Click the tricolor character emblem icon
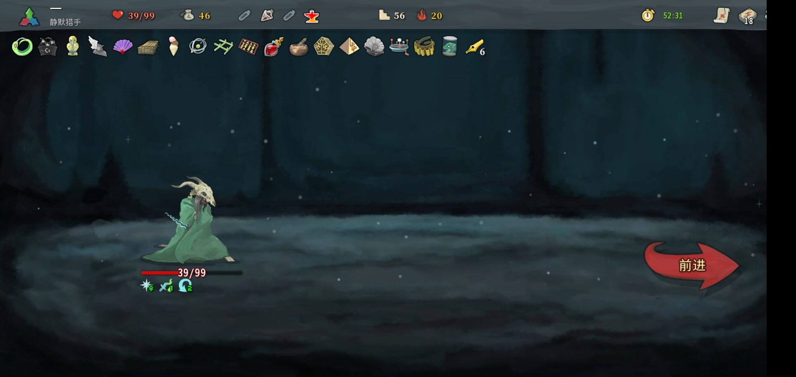Viewport: 796px width, 377px height. point(29,17)
